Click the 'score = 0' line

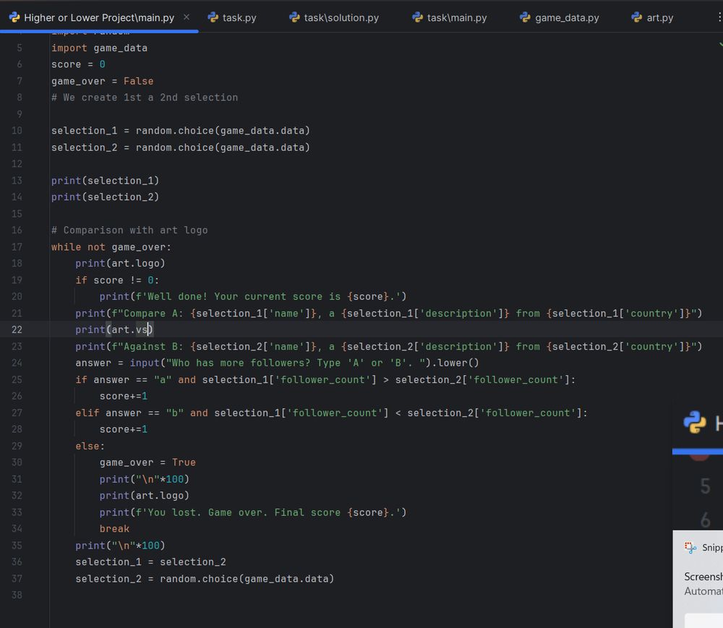pos(78,64)
